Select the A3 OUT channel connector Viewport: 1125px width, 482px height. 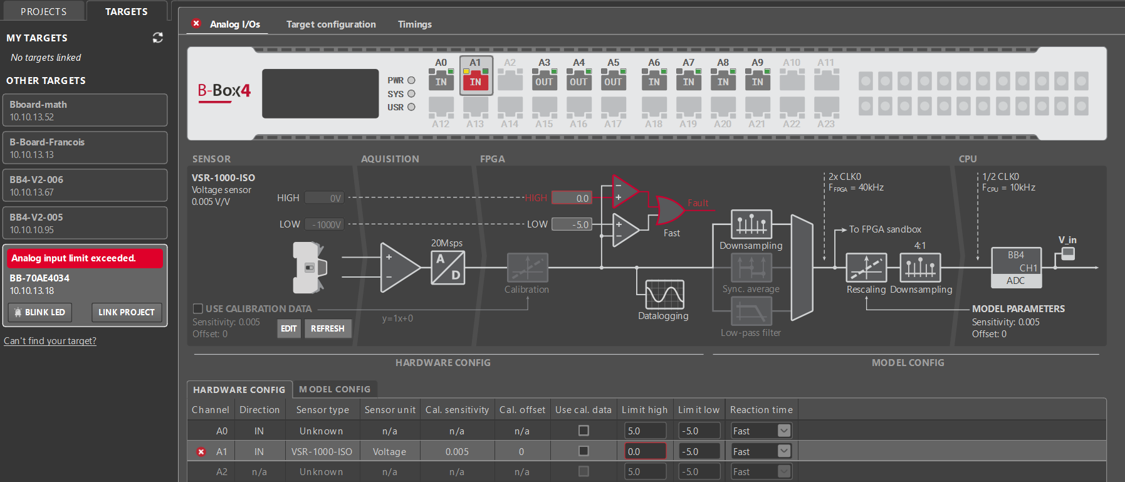544,81
